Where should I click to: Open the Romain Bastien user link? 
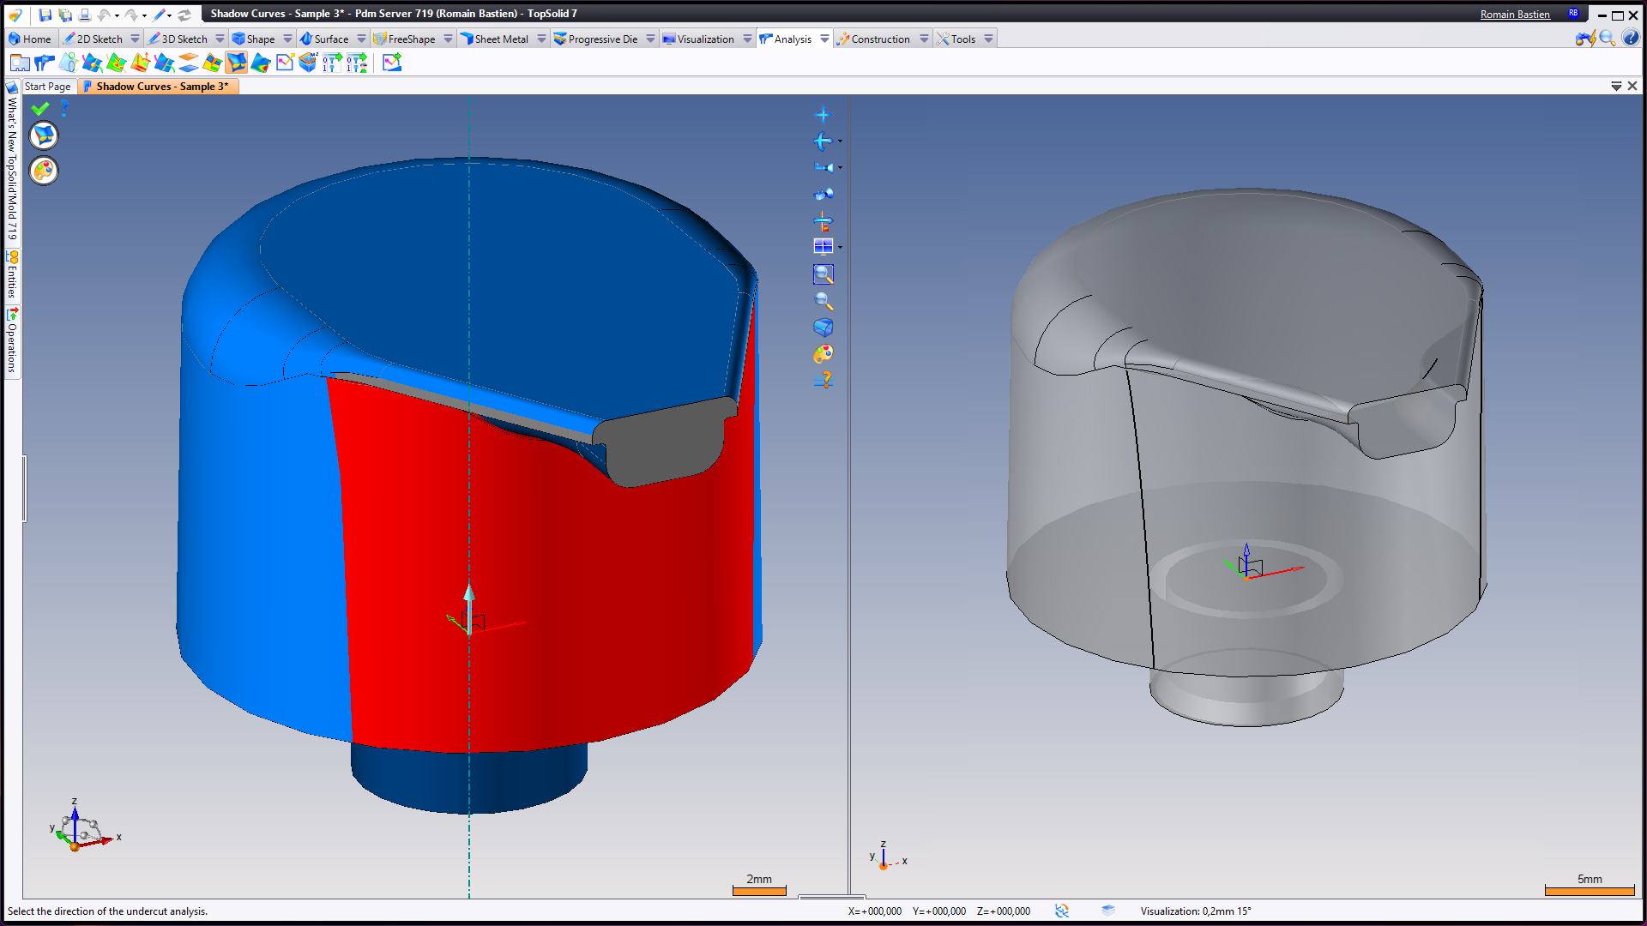pos(1514,15)
